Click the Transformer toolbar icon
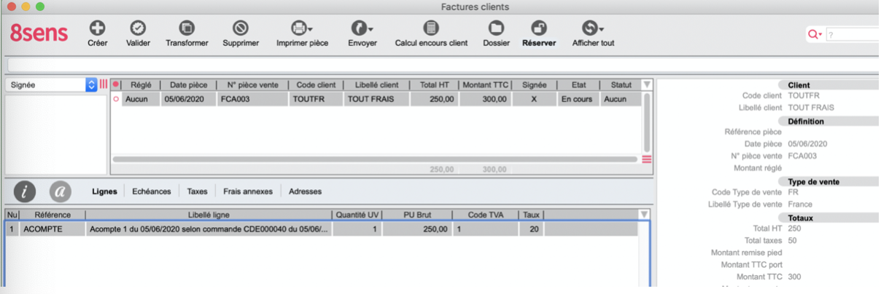The height and width of the screenshot is (294, 881). (x=187, y=28)
